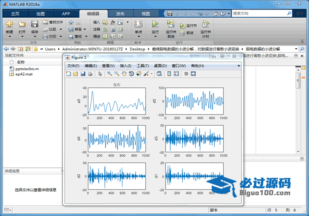Click the fx insert function icon
309x216 pixels.
click(113, 22)
